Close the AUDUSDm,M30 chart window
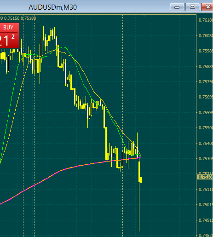This screenshot has height=237, width=213. 207,7
